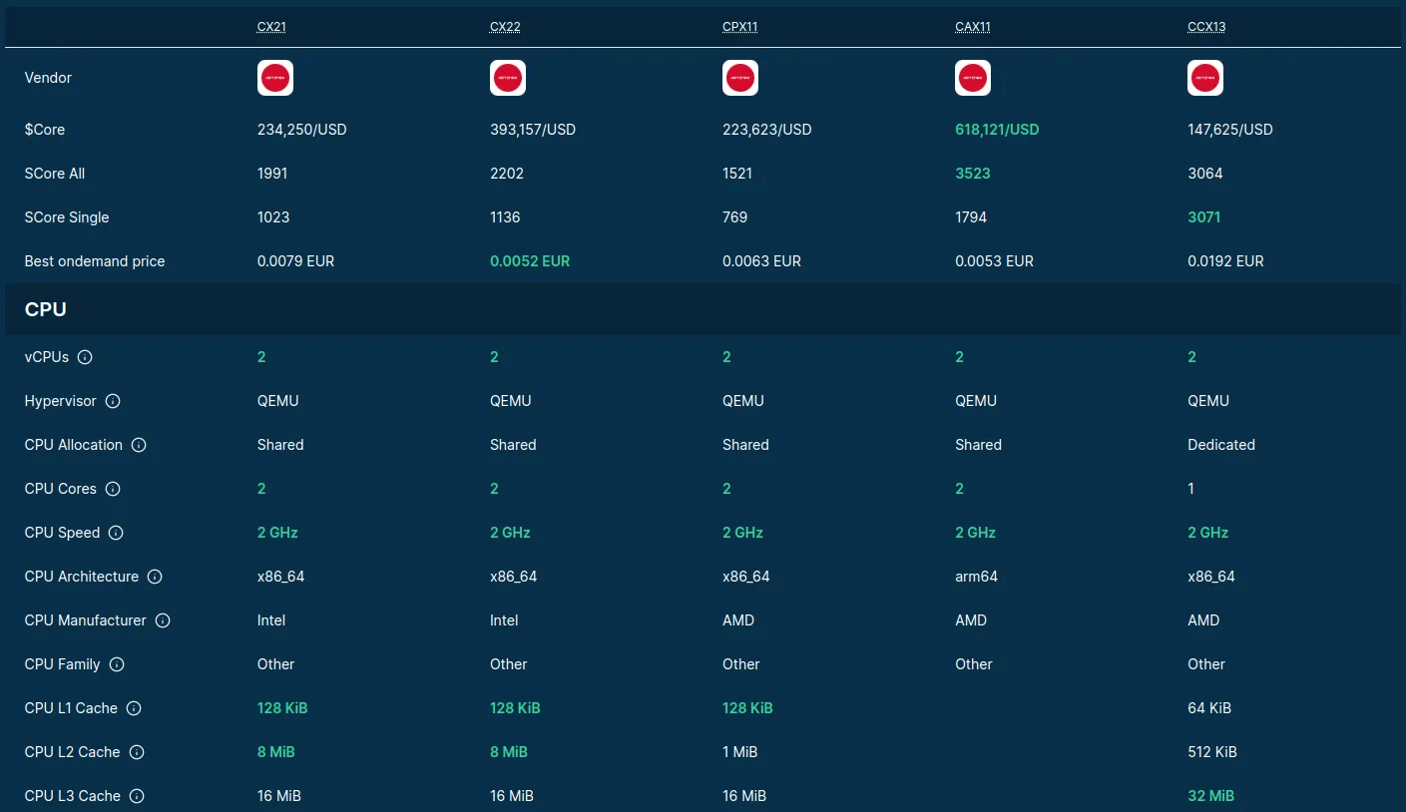
Task: Click the Hetzner vendor logo under CPX11
Action: tap(740, 78)
